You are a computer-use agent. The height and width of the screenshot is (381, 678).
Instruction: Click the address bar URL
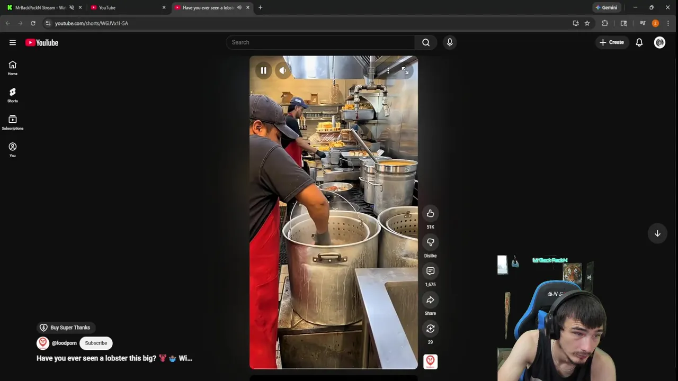[92, 23]
